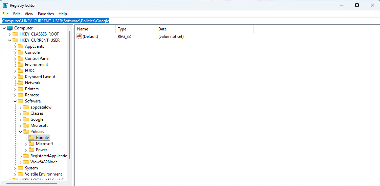Select the HKEY_CLASSES_ROOT folder icon

[15, 34]
